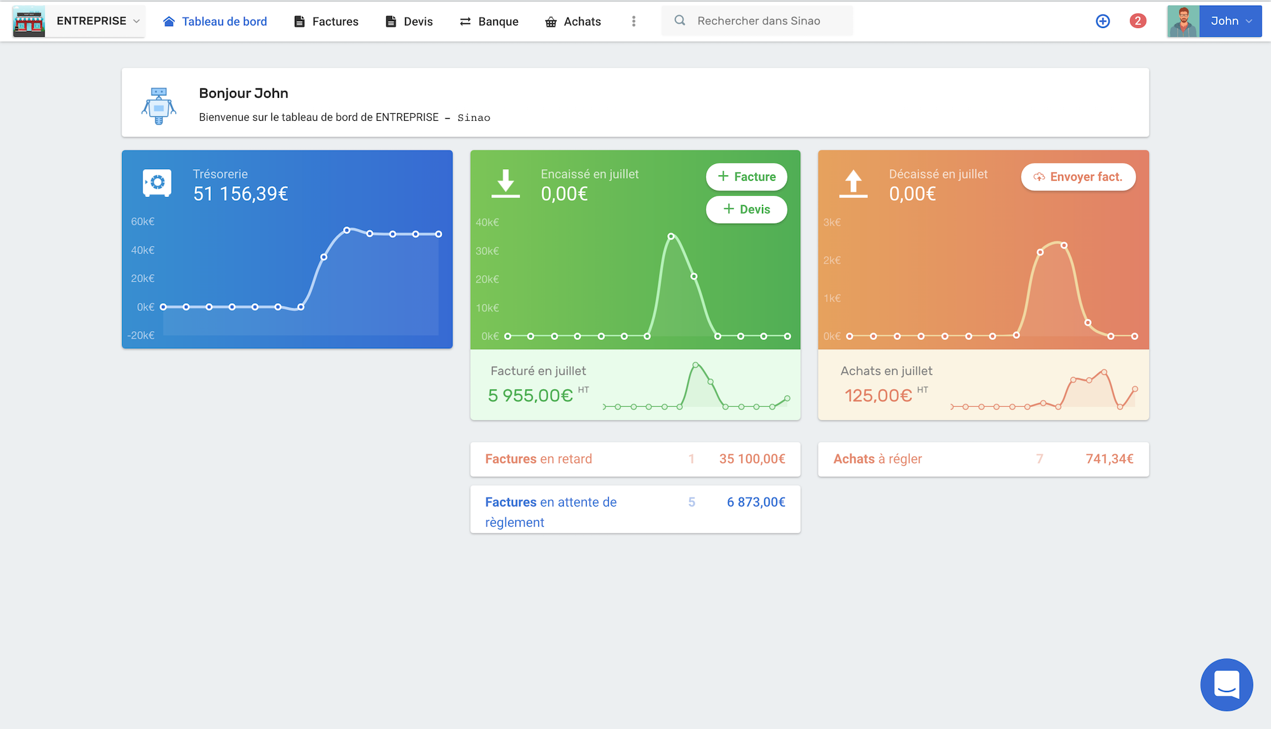Viewport: 1271px width, 729px height.
Task: Open the Factures menu
Action: (327, 22)
